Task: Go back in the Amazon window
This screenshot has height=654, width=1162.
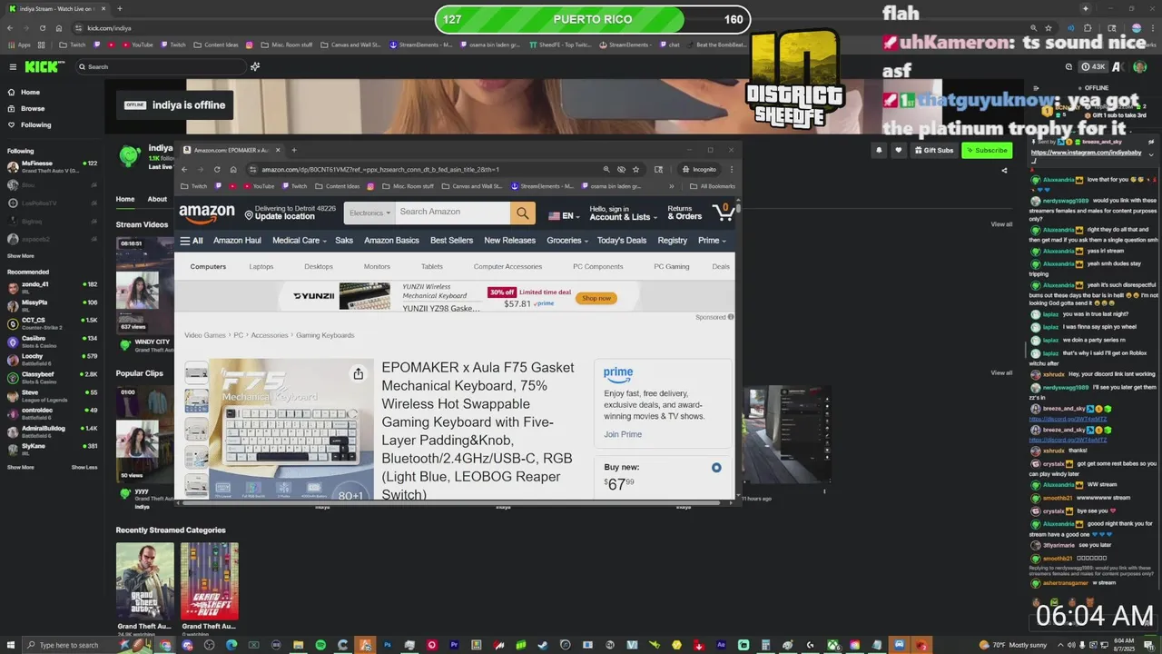Action: coord(184,169)
